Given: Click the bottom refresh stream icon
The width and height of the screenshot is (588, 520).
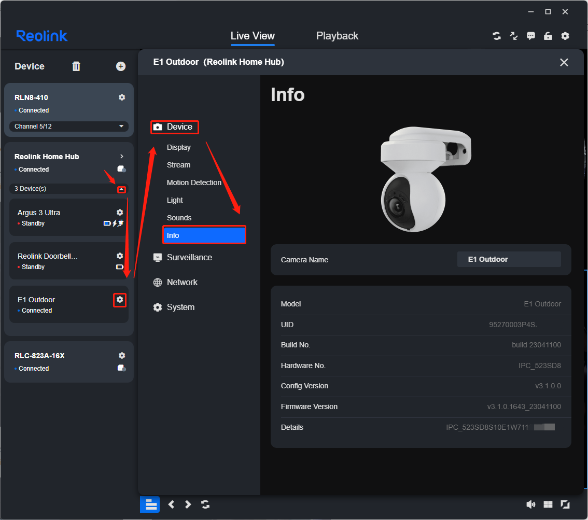Looking at the screenshot, I should tap(205, 504).
